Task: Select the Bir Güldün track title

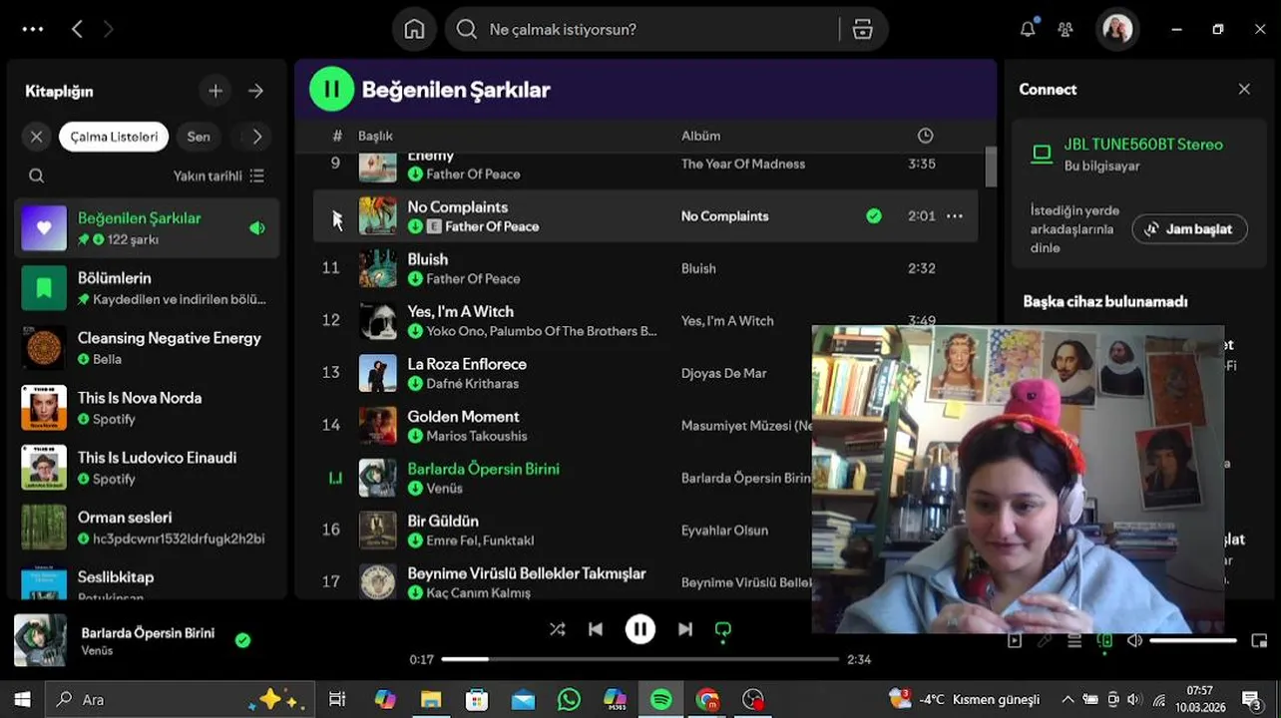Action: coord(443,522)
